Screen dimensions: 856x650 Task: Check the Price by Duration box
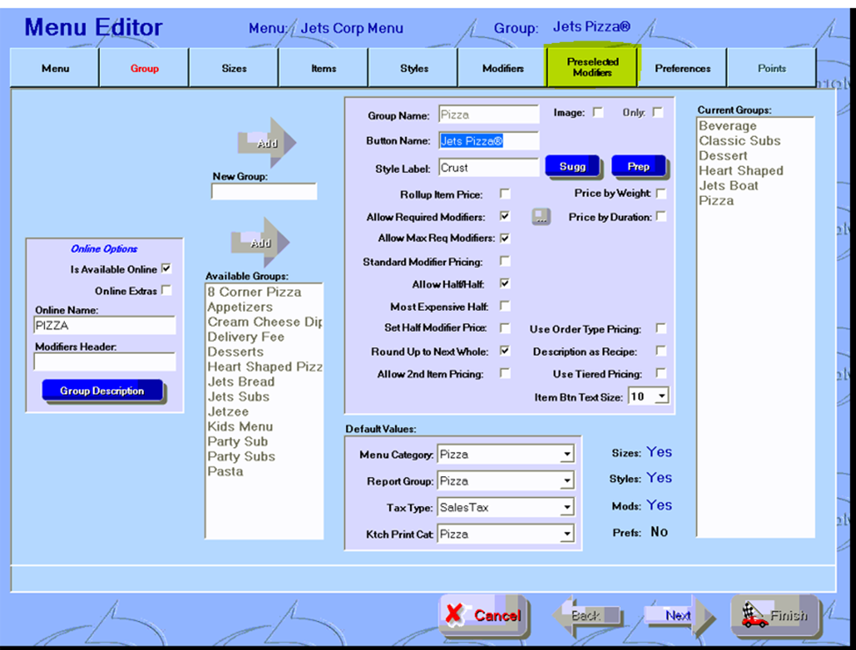click(x=661, y=216)
